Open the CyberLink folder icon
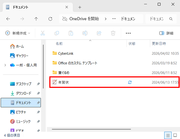Screen dimensions: 180x139 [x=55, y=53]
